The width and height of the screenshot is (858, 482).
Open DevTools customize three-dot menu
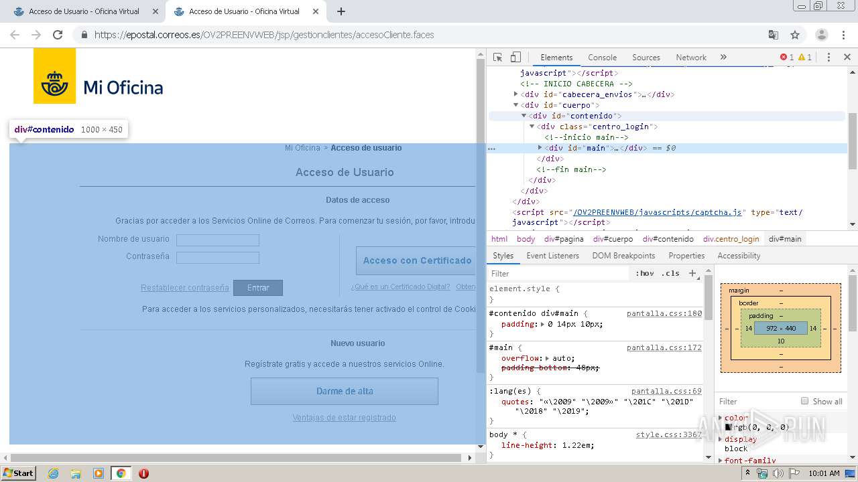click(x=829, y=58)
